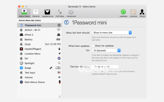Select the iStat Menus Status item
164x102 pixels.
click(39, 82)
